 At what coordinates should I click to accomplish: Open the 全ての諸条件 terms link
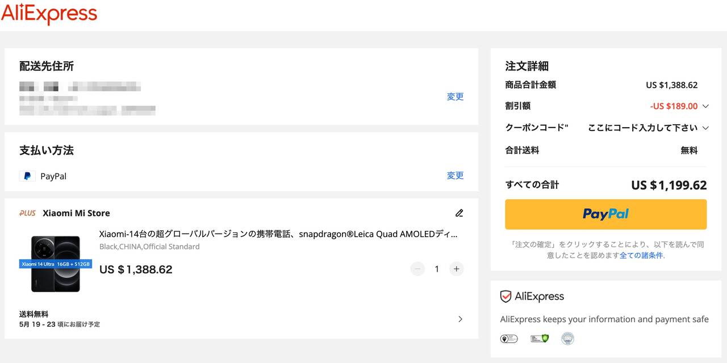(x=641, y=255)
